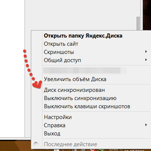Quit Yandex.Disk with Выход
This screenshot has width=151, height=151.
[x=52, y=134]
